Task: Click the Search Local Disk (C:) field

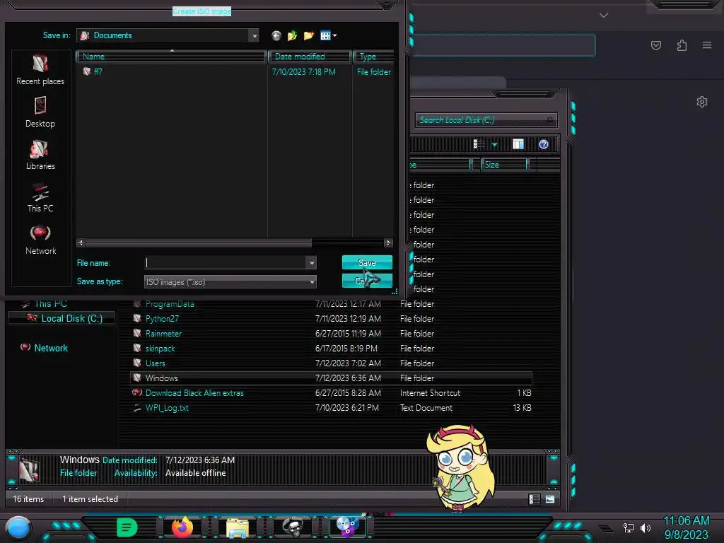Action: pos(486,120)
